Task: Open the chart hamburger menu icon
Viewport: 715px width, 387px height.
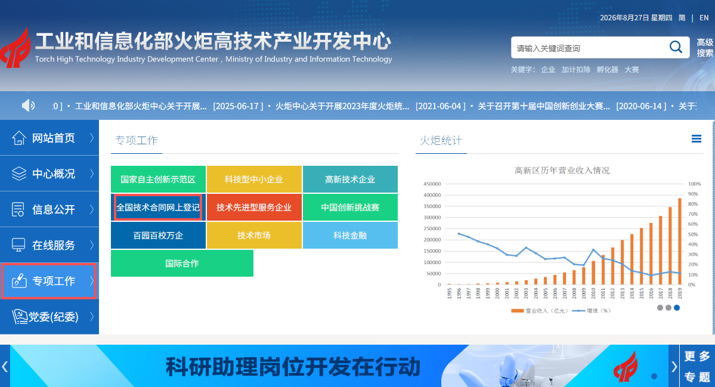Action: coord(697,138)
